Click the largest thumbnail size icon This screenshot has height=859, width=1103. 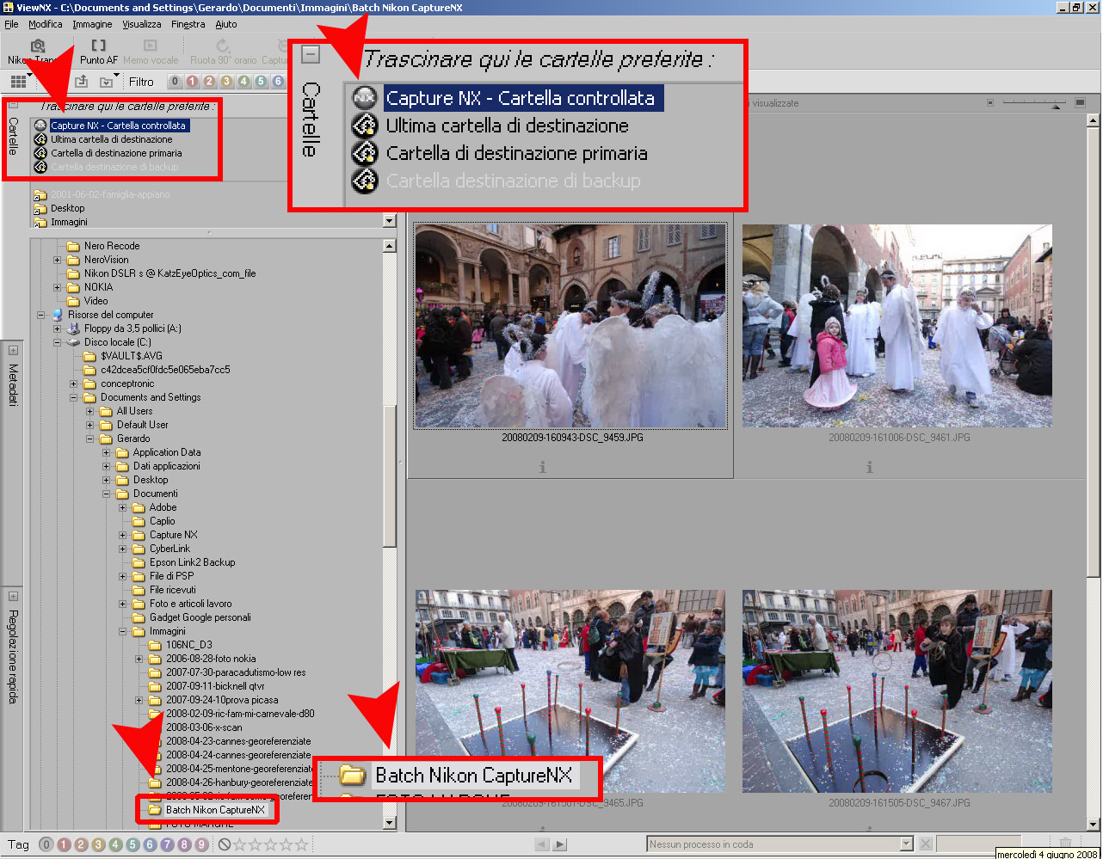coord(1081,103)
